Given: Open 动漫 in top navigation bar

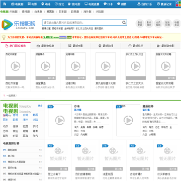Looking at the screenshot, I should pos(46,4).
